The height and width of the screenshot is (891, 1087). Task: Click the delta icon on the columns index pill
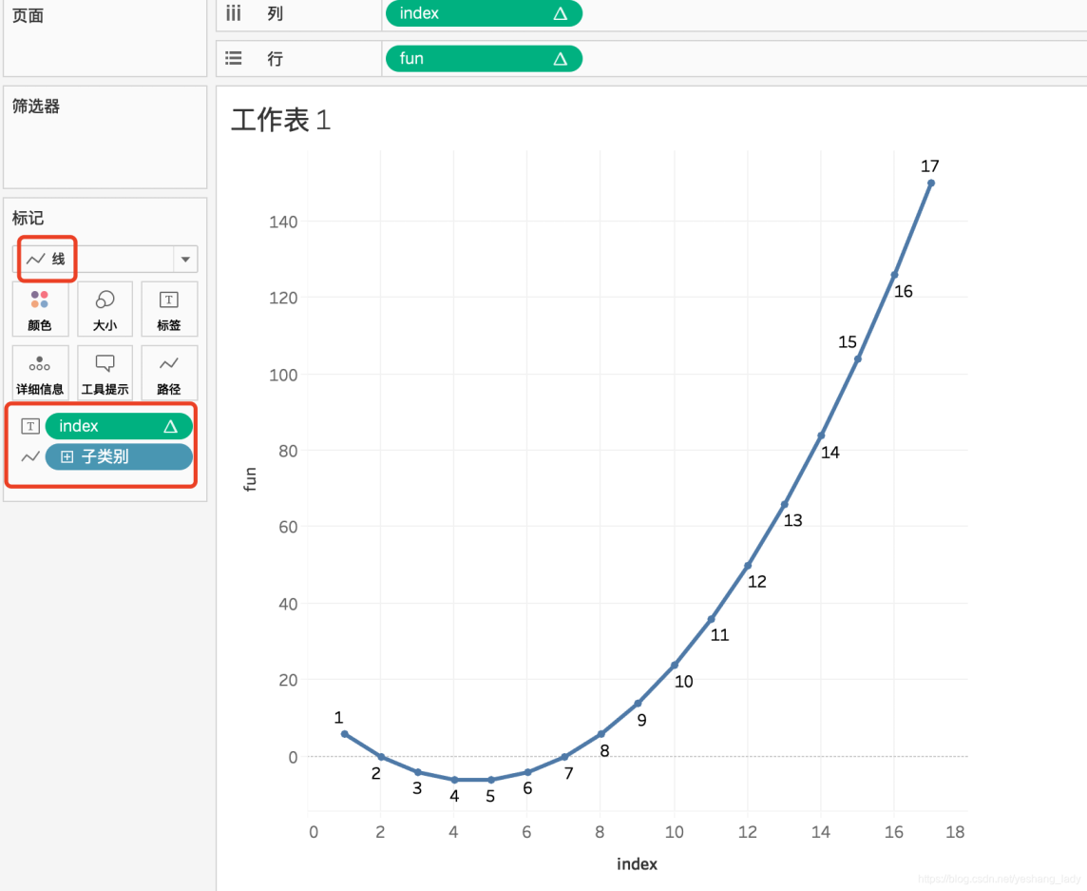[x=561, y=14]
